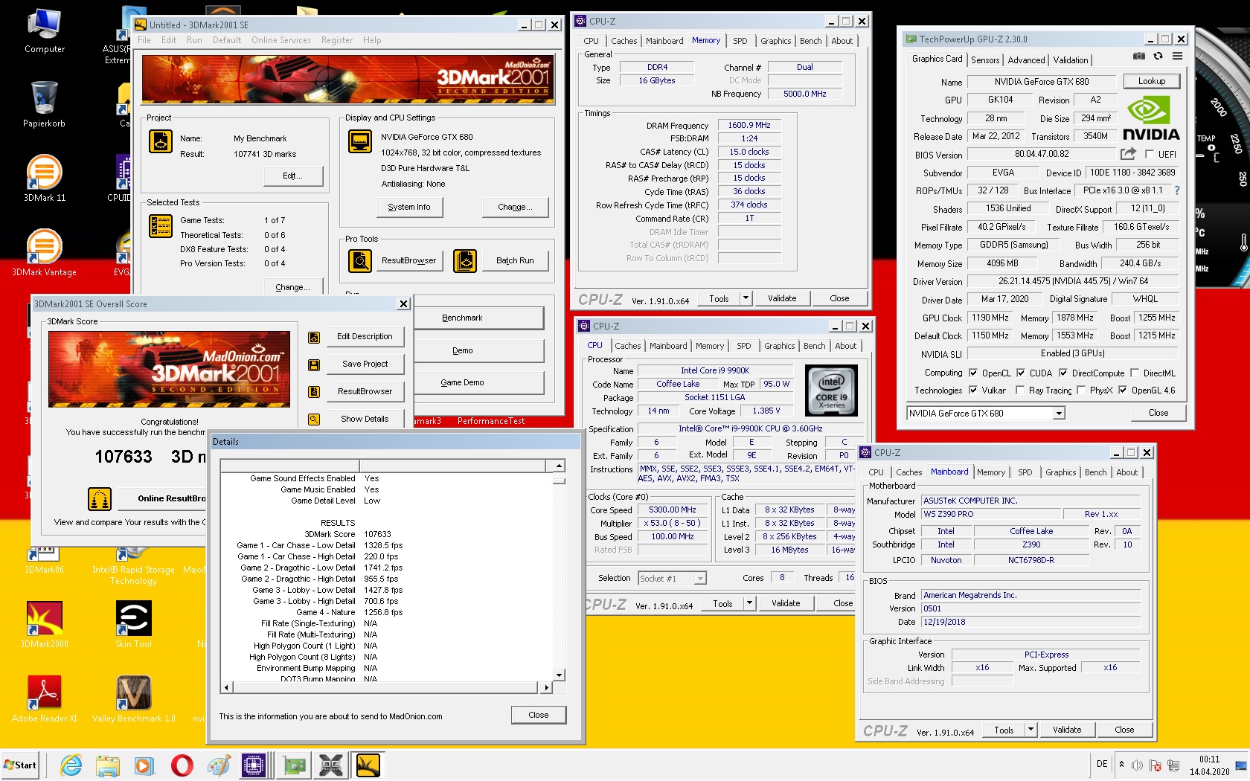Expand the Tools dropdown arrow in Mainboard CPU-Z window
This screenshot has height=781, width=1250.
pyautogui.click(x=1031, y=730)
